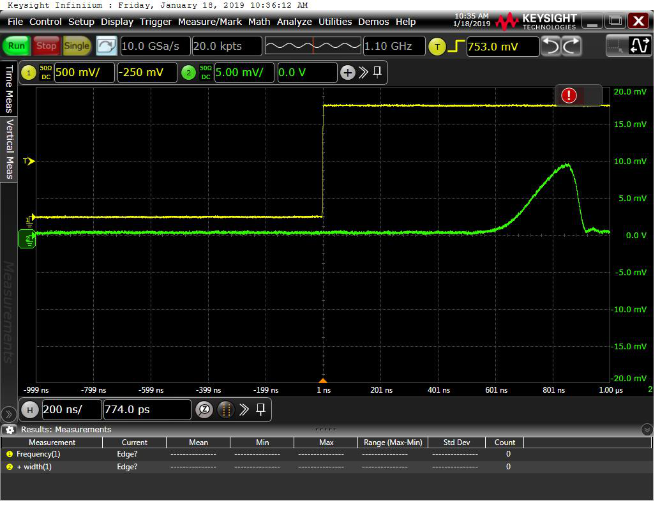Expand horizontal toolbar double chevron

[244, 409]
